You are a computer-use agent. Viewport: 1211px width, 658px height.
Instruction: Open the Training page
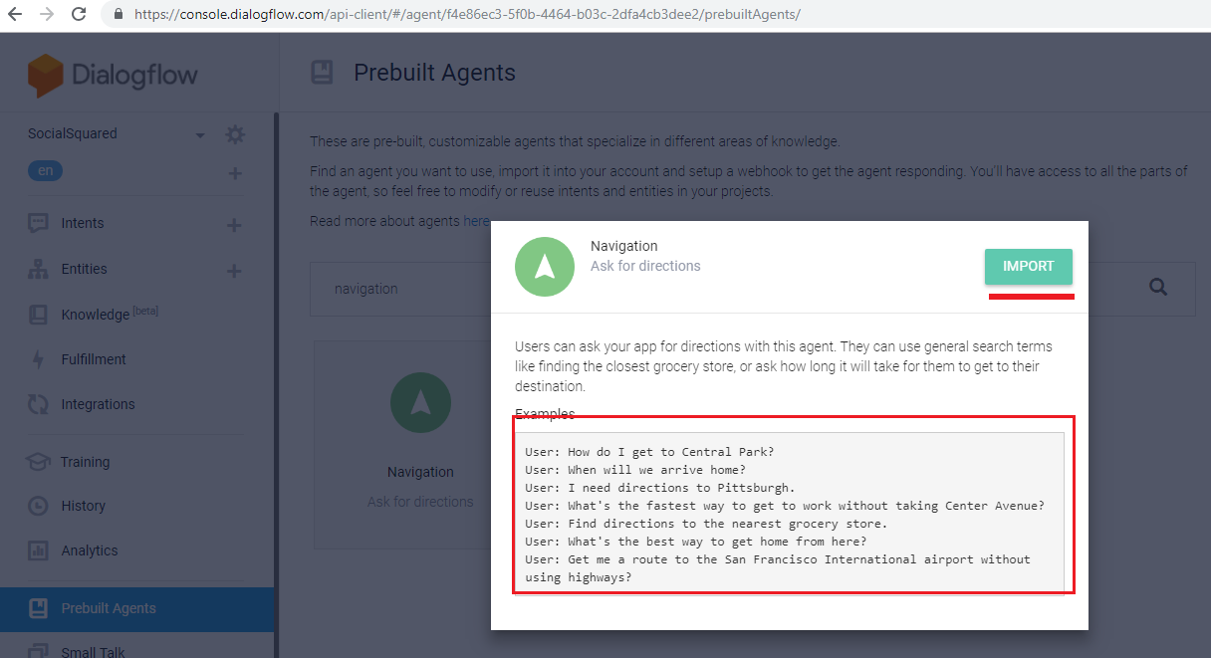pyautogui.click(x=85, y=462)
